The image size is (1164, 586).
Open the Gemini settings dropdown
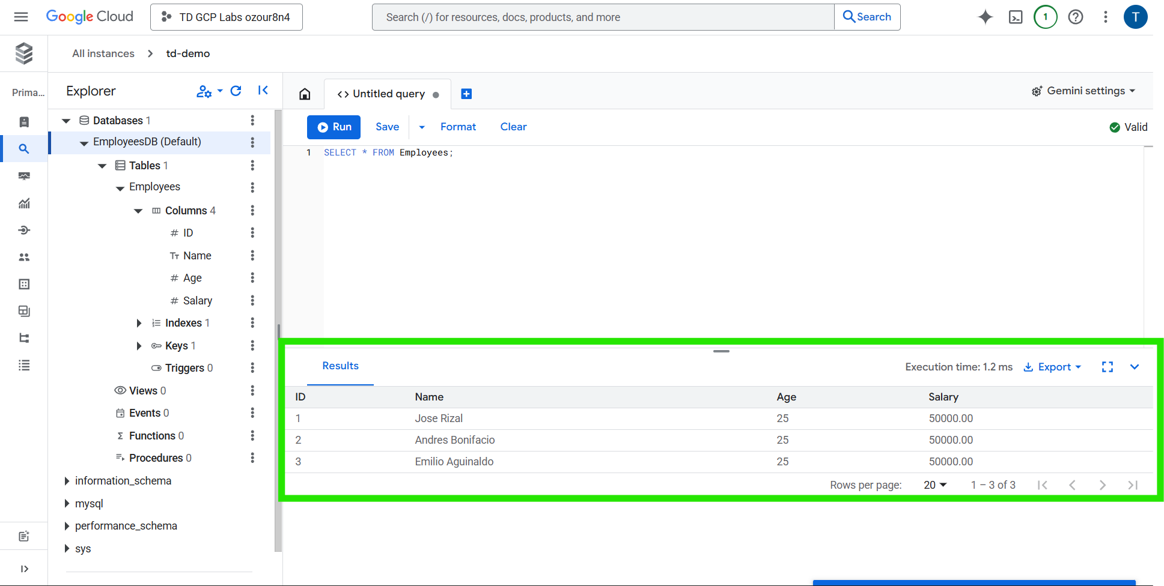tap(1083, 91)
